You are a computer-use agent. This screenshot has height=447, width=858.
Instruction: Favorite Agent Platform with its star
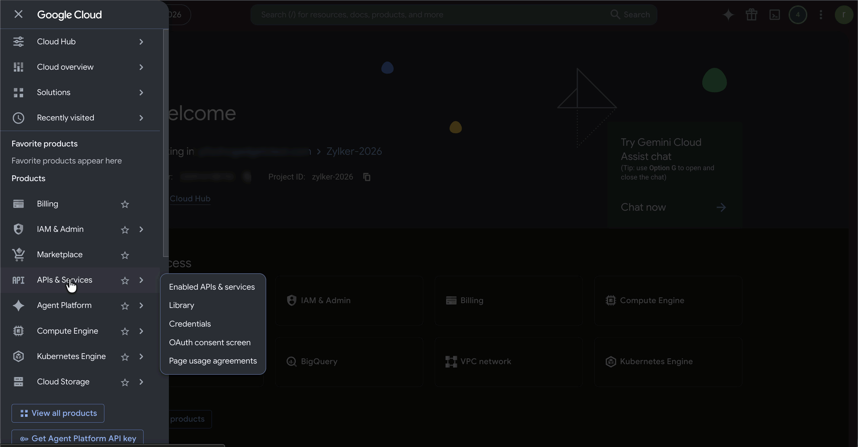(x=125, y=306)
